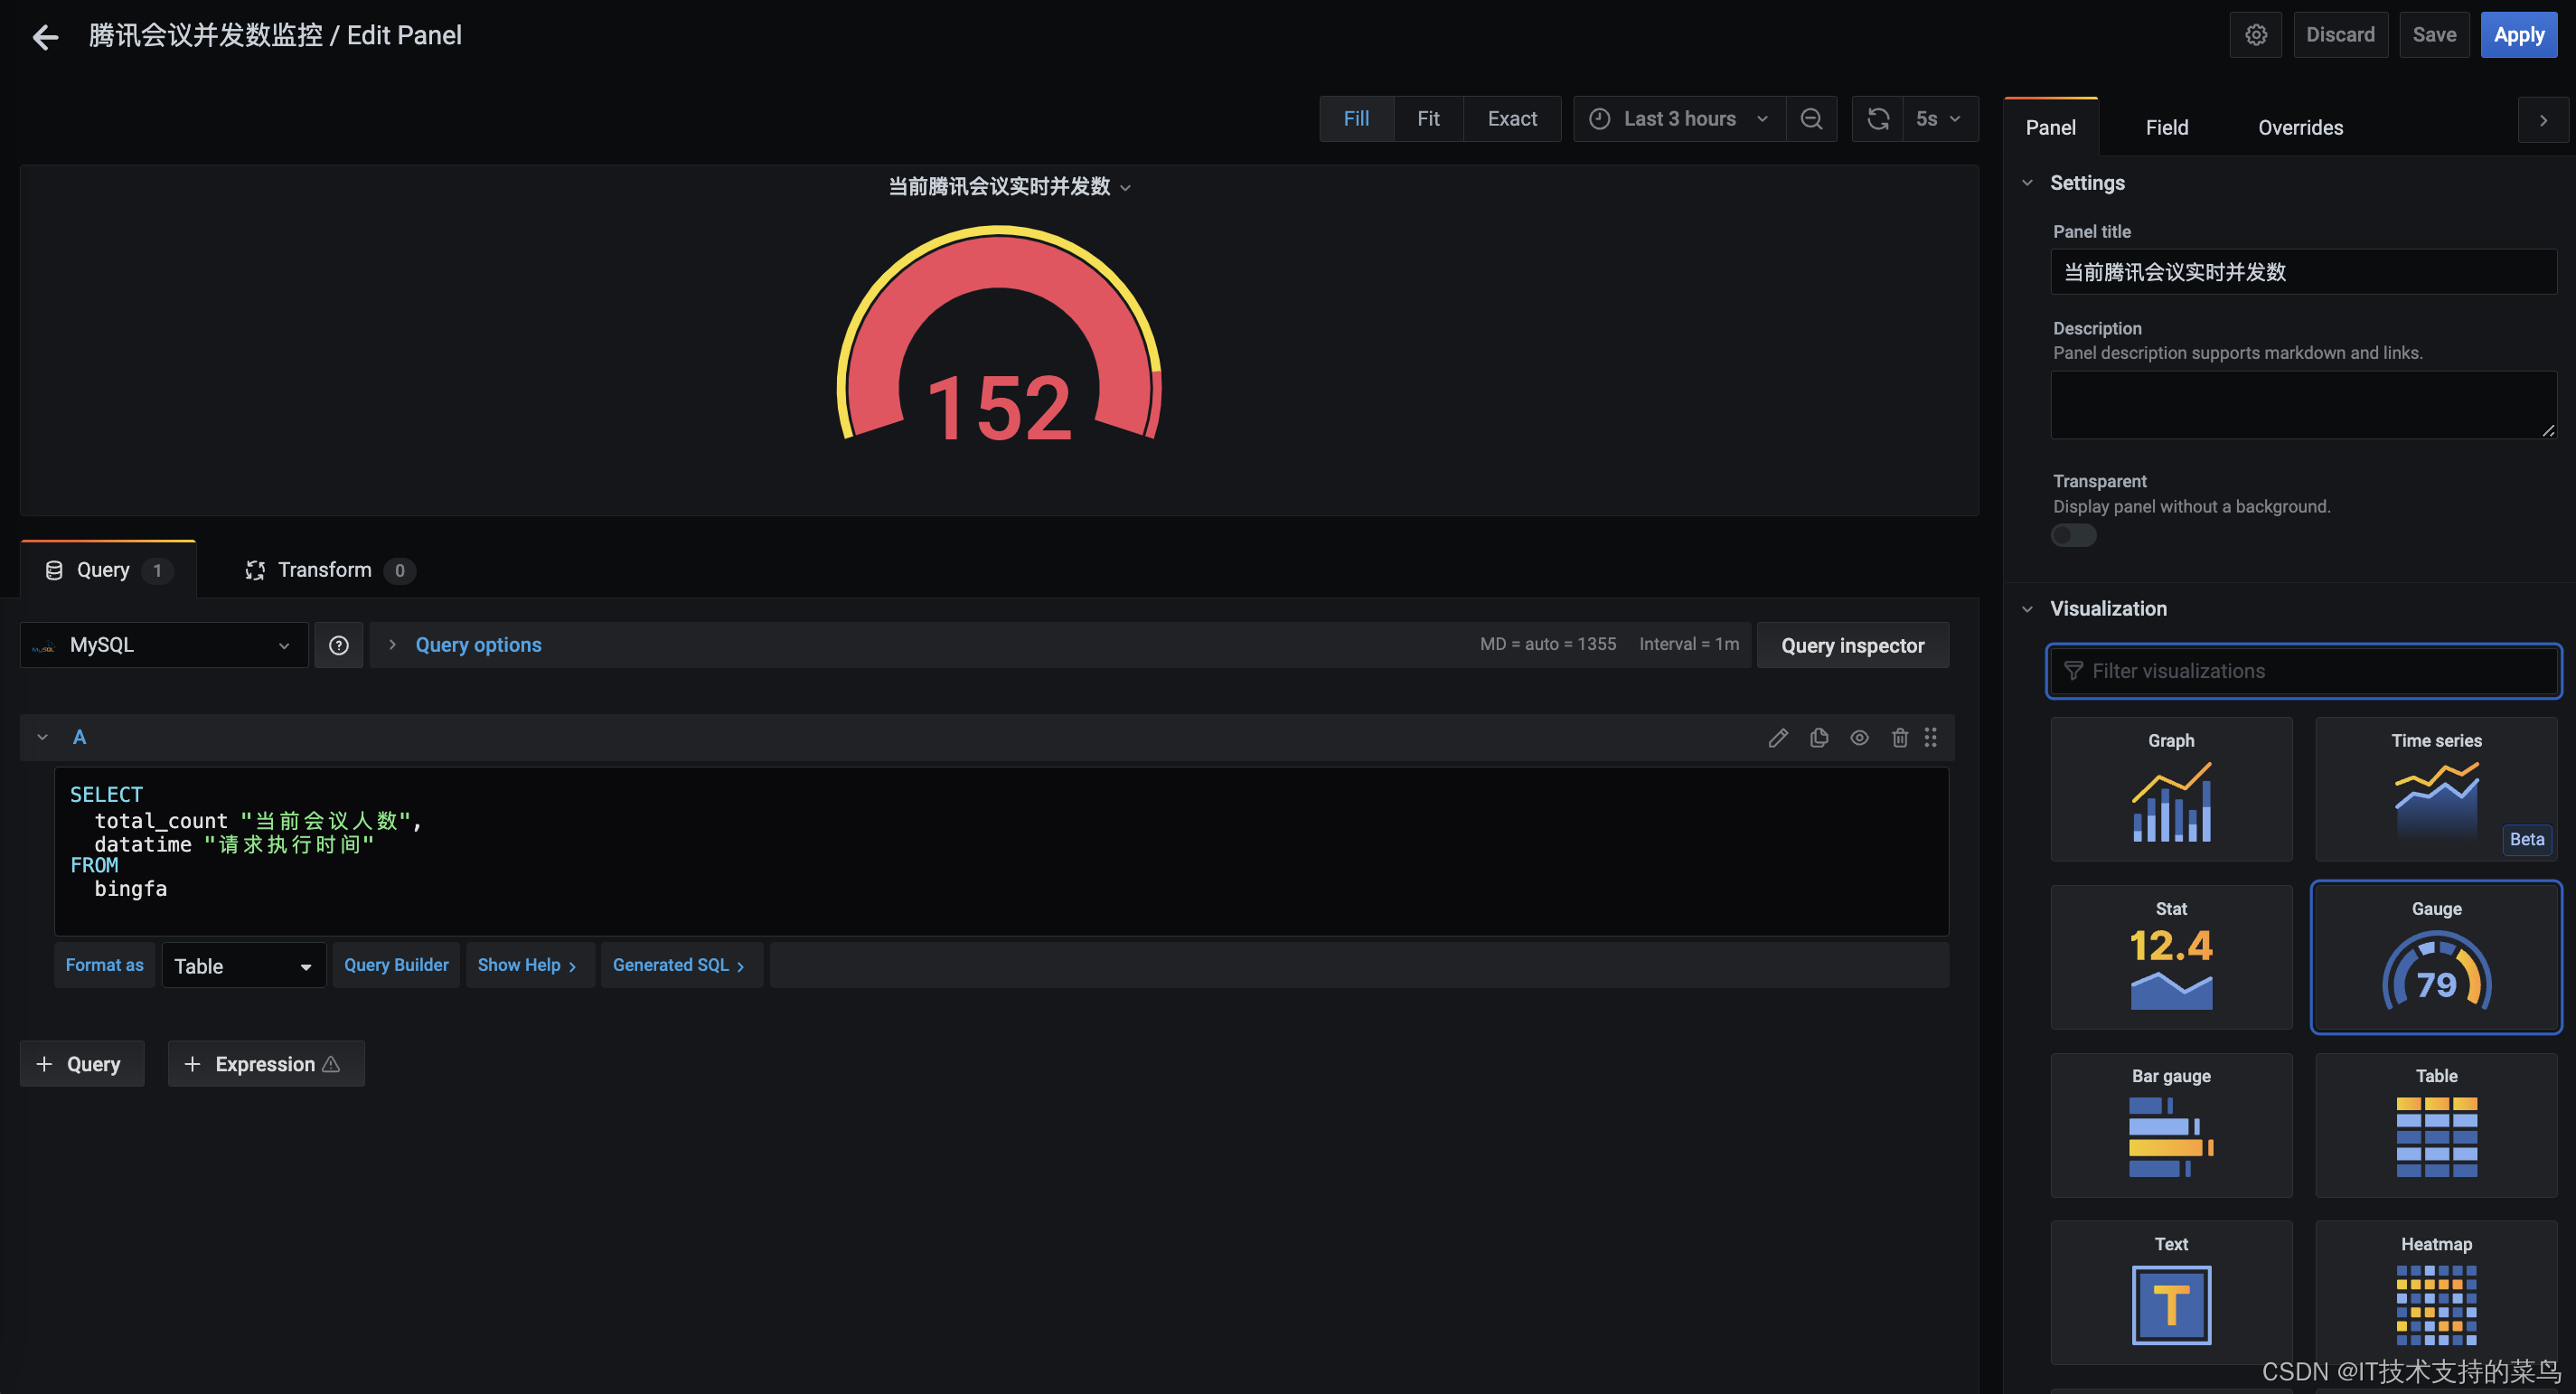This screenshot has width=2576, height=1394.
Task: Click the Apply button
Action: [x=2518, y=35]
